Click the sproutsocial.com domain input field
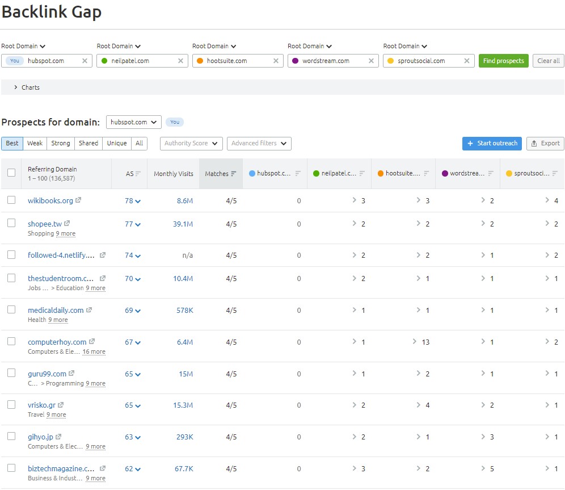The image size is (565, 490). point(428,61)
